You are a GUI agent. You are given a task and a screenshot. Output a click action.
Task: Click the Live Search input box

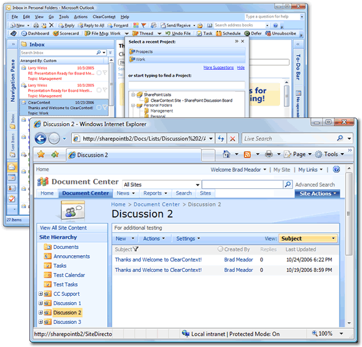tap(289, 139)
